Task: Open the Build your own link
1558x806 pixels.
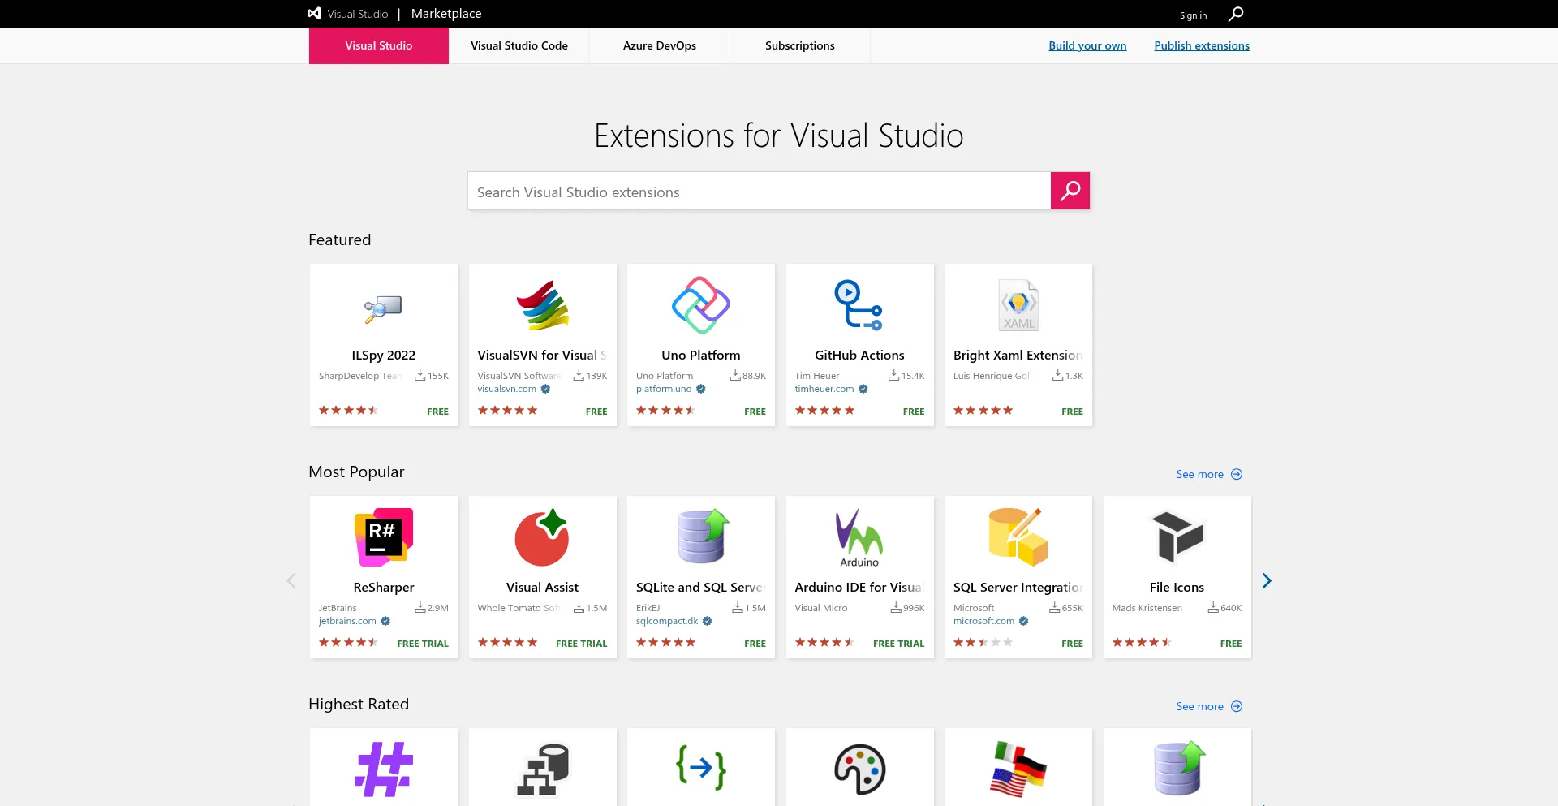Action: (x=1087, y=45)
